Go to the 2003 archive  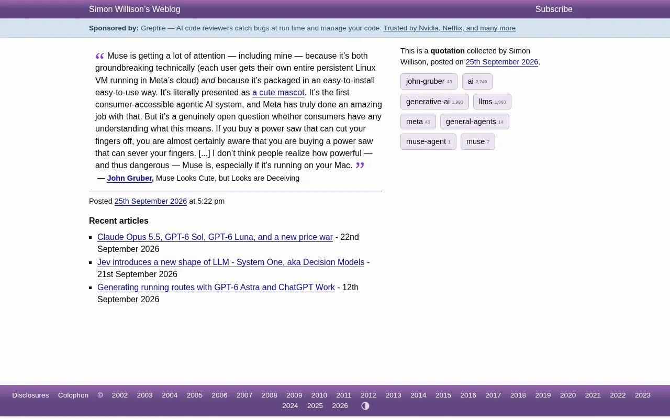pyautogui.click(x=145, y=395)
